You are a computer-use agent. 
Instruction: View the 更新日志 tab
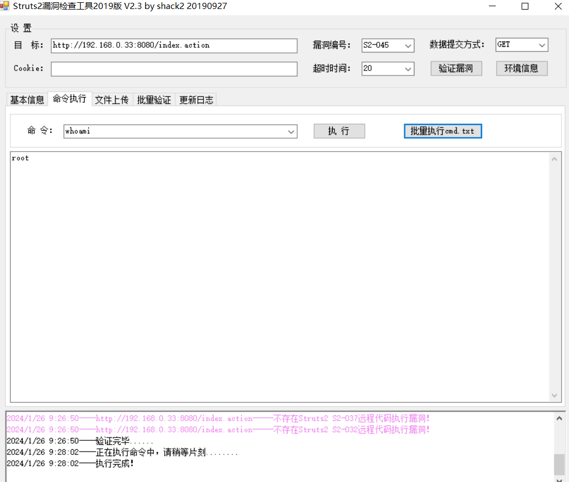196,99
